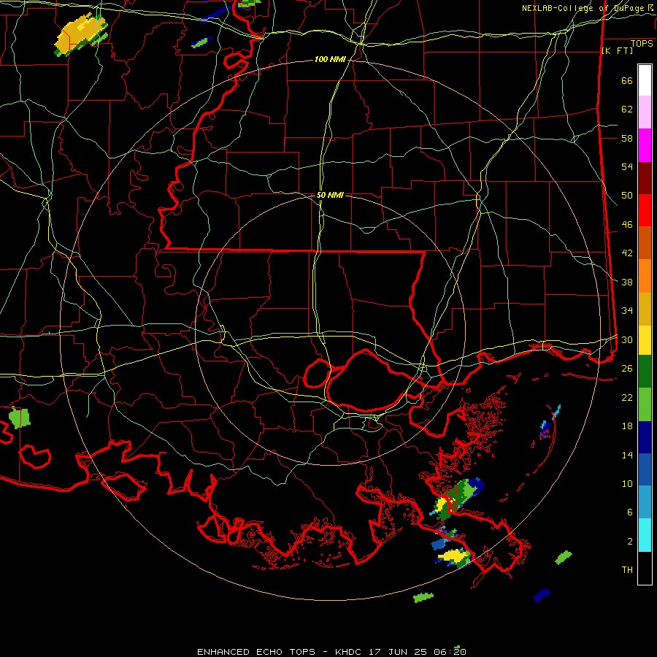Click the cyan legend swatch at the bottom
The image size is (657, 657).
click(x=645, y=535)
